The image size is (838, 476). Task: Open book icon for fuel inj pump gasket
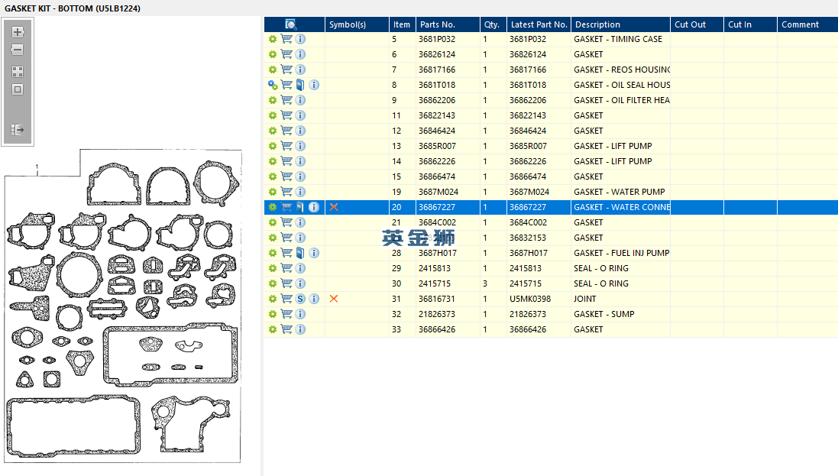coord(300,253)
